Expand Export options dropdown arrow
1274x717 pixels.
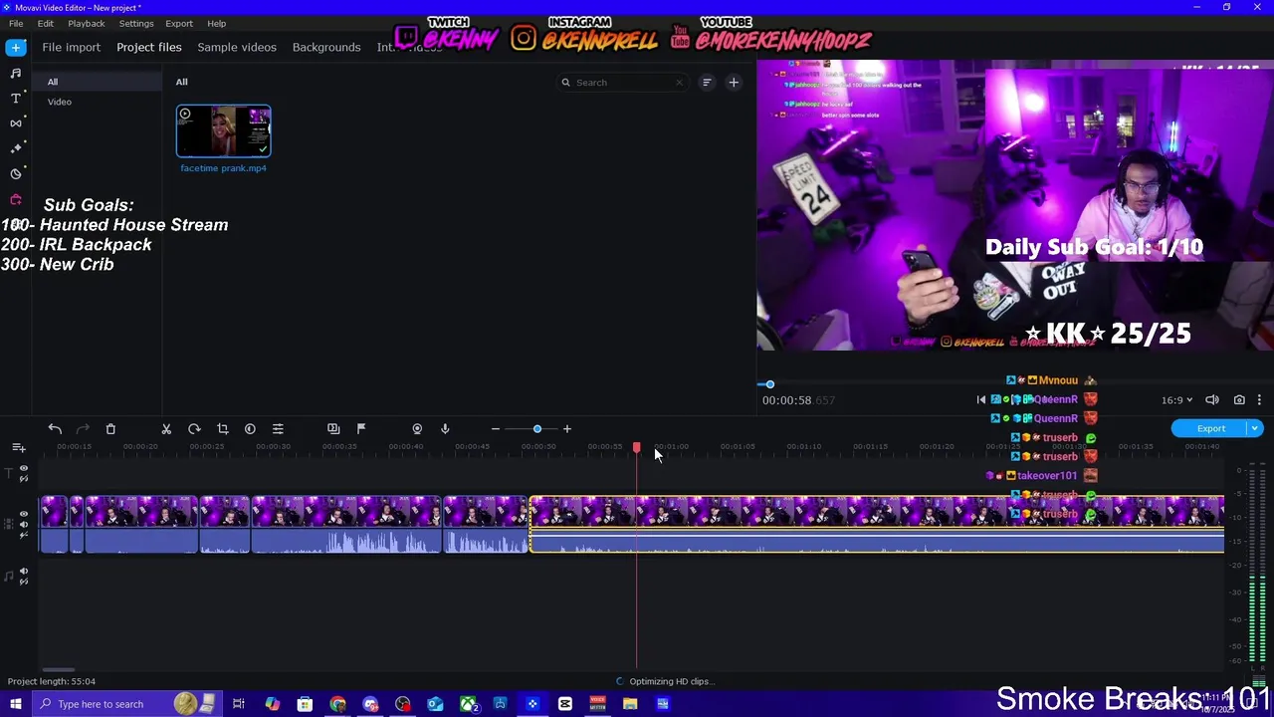pyautogui.click(x=1255, y=429)
